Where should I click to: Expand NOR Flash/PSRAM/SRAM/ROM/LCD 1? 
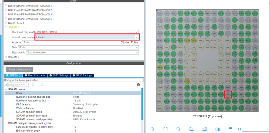tap(6, 6)
